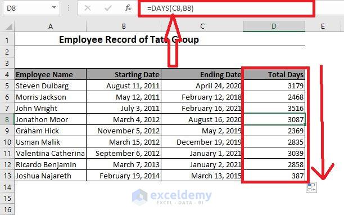Image resolution: width=344 pixels, height=215 pixels.
Task: Open the Auto Fill Options button
Action: click(311, 187)
